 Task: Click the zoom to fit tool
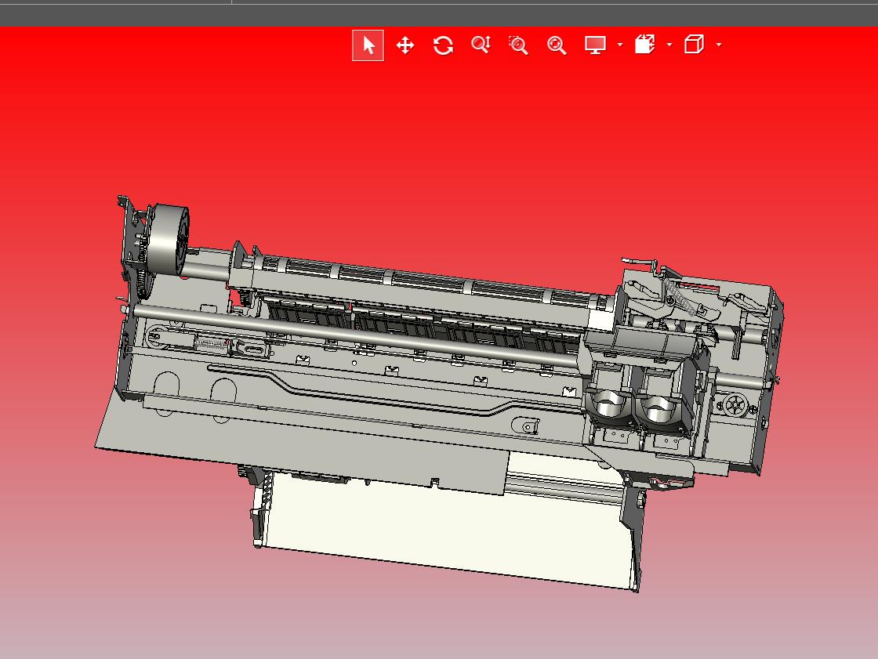557,45
